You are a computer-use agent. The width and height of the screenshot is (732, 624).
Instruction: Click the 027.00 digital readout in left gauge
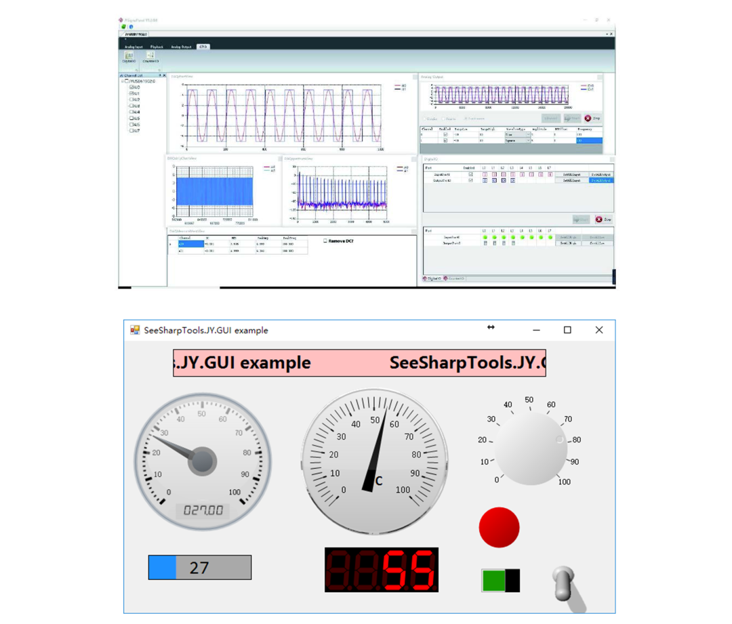pyautogui.click(x=203, y=510)
